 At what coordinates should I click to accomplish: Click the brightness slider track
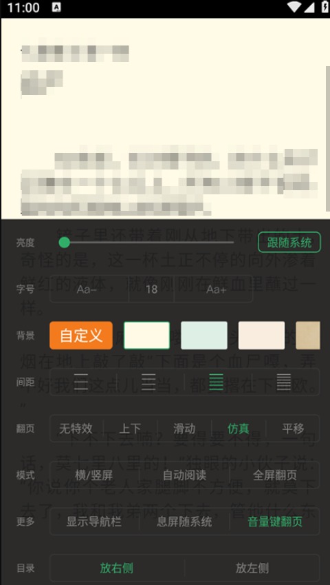[148, 243]
